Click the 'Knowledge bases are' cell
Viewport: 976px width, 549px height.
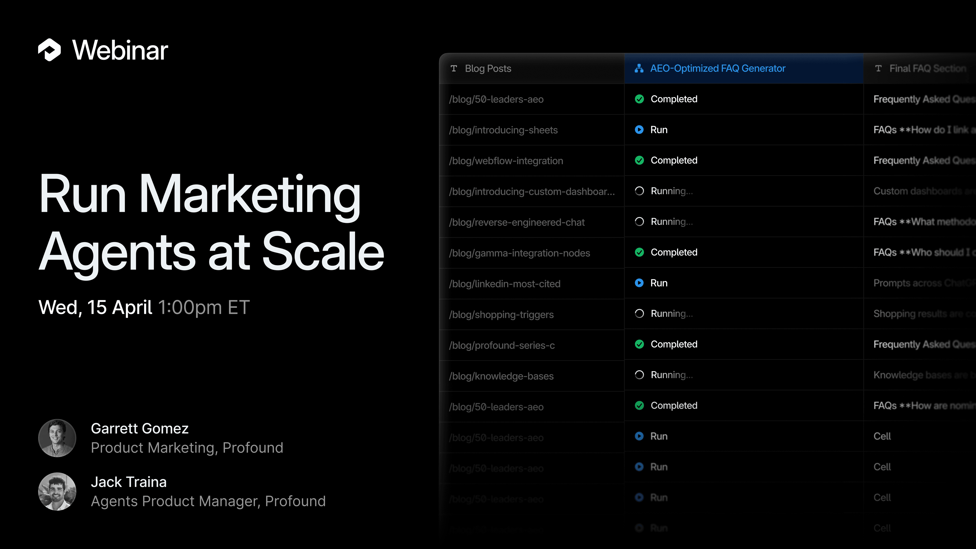pyautogui.click(x=920, y=375)
